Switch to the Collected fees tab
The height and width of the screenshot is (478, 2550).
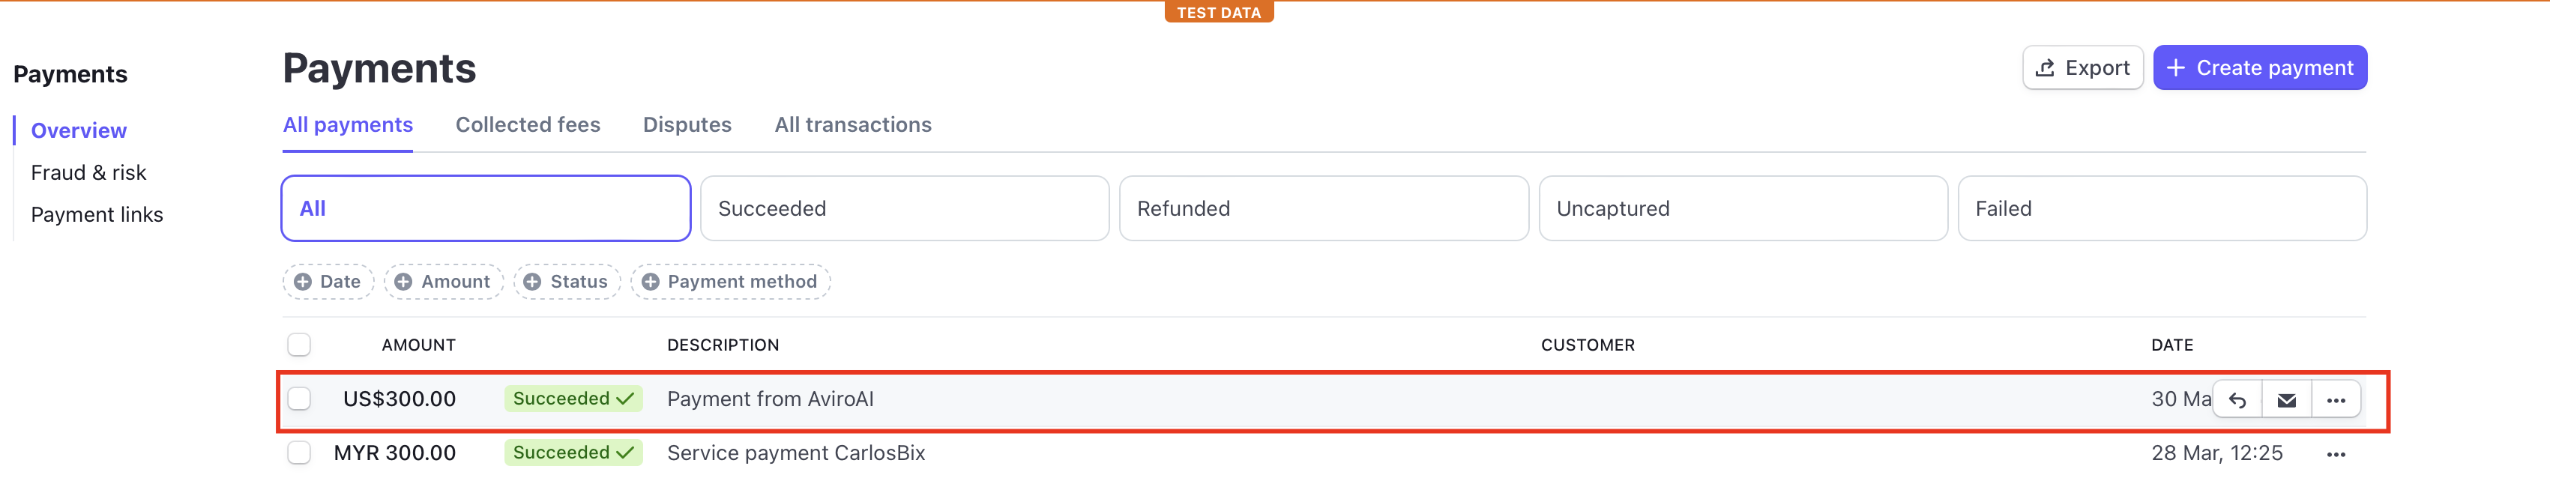pos(528,124)
